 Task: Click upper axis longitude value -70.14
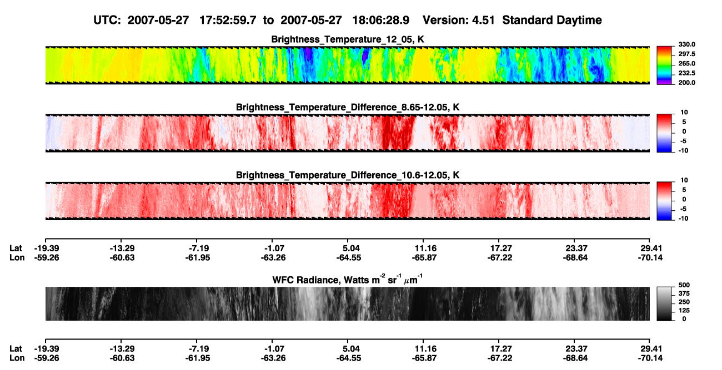650,257
